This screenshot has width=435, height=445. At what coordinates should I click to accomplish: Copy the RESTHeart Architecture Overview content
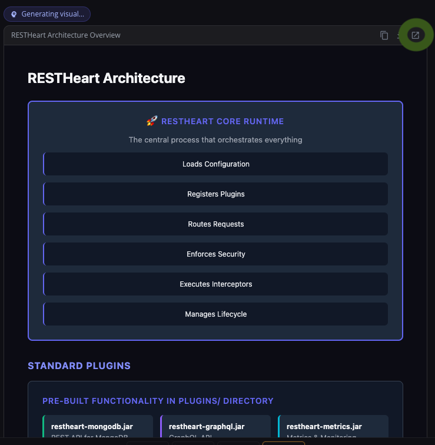point(384,35)
